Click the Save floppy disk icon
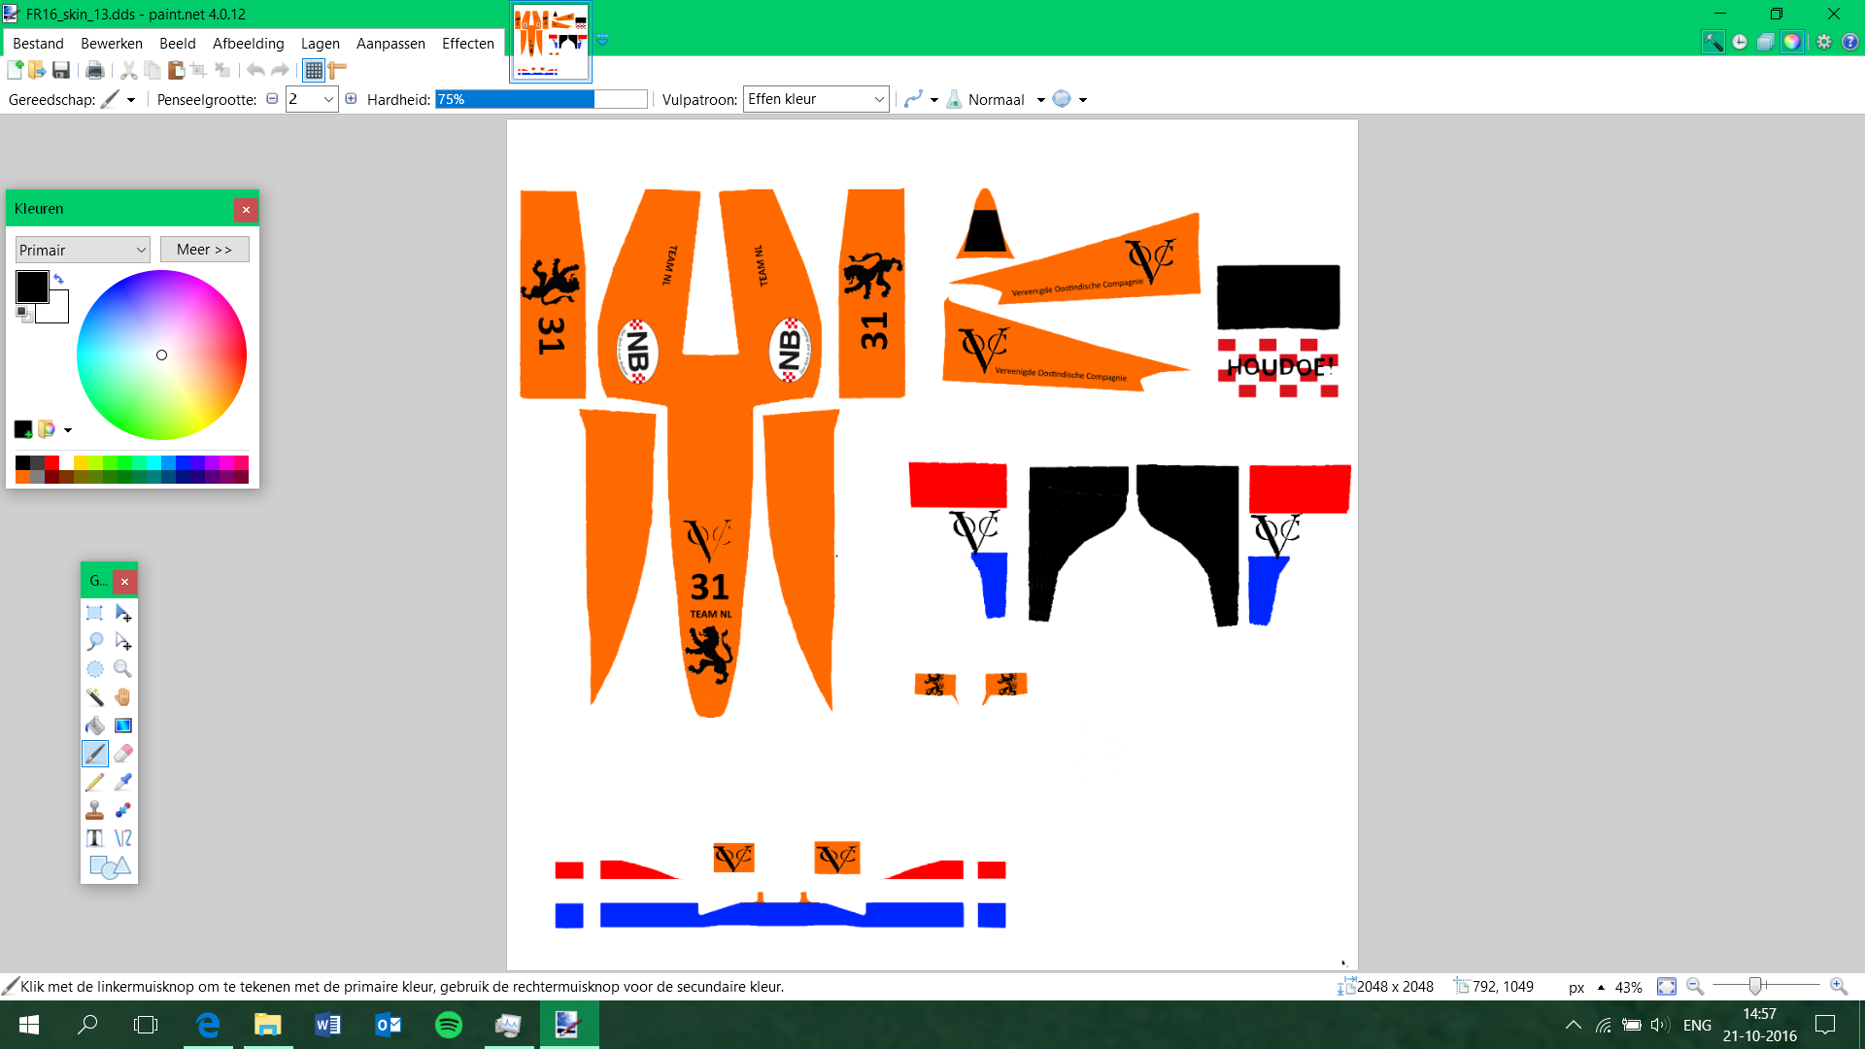1865x1049 pixels. tap(60, 70)
